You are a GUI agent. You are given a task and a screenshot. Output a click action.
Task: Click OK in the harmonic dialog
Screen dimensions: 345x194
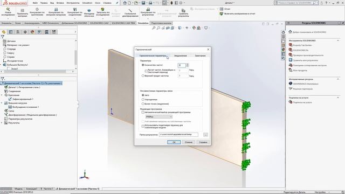click(x=174, y=142)
